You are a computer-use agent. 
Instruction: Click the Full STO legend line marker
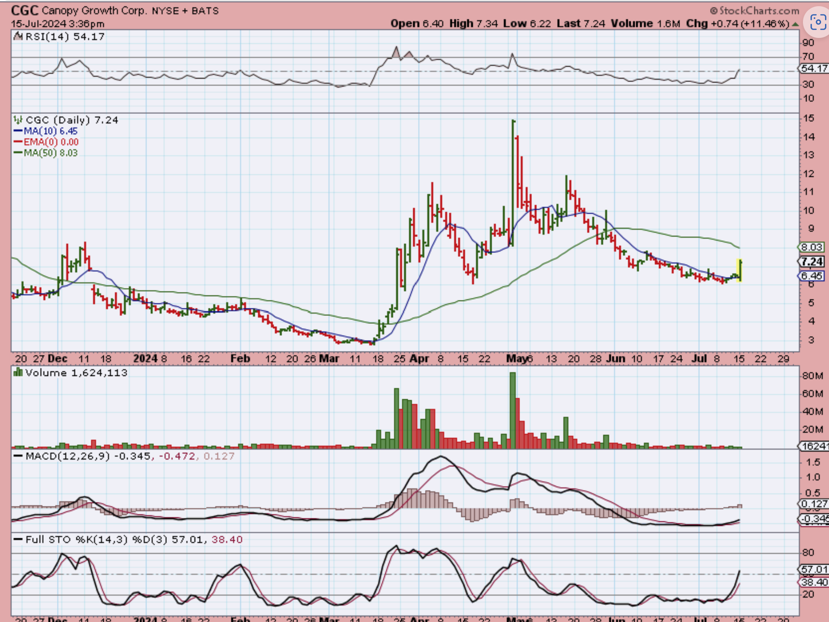coord(18,540)
